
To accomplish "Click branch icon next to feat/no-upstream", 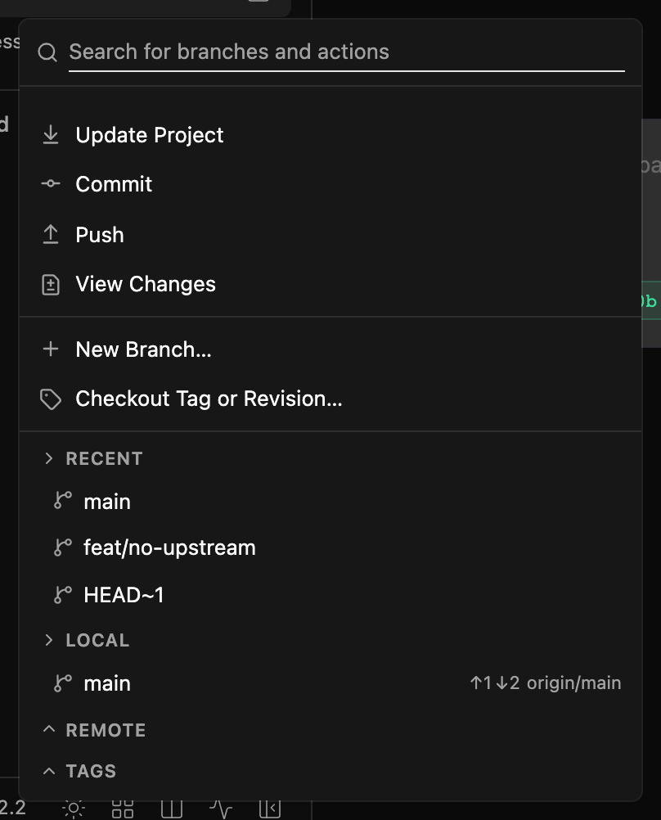I will pyautogui.click(x=63, y=547).
